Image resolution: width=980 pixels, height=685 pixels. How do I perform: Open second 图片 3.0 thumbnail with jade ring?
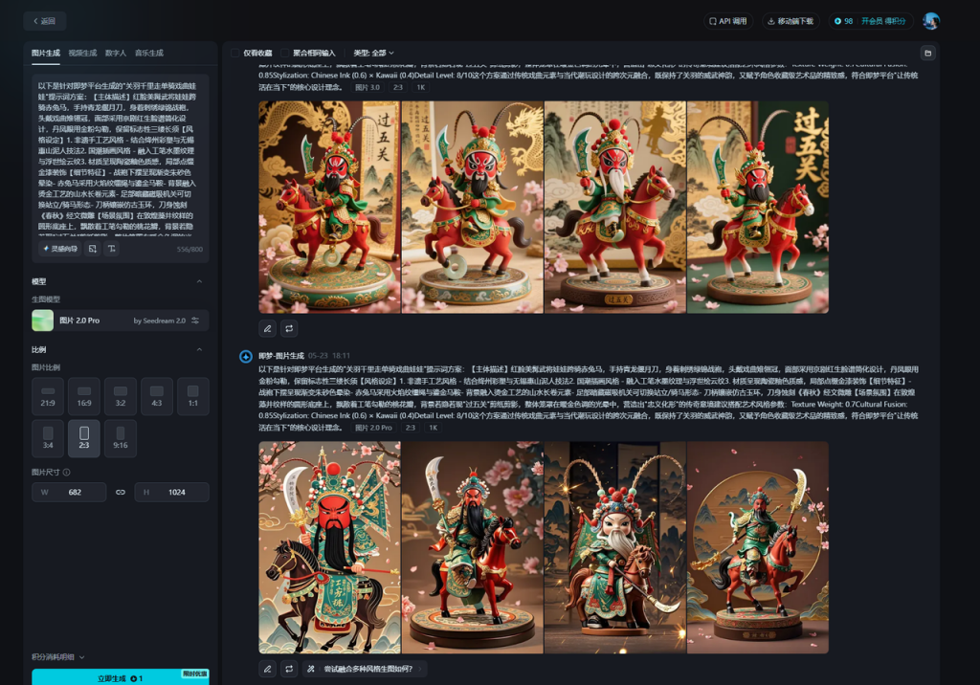click(x=473, y=207)
